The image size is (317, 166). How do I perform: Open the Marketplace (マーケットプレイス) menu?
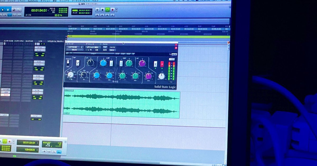(81, 1)
